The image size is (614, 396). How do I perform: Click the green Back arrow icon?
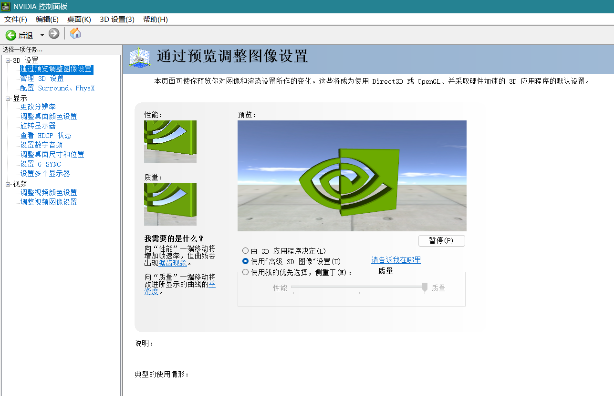pos(10,35)
